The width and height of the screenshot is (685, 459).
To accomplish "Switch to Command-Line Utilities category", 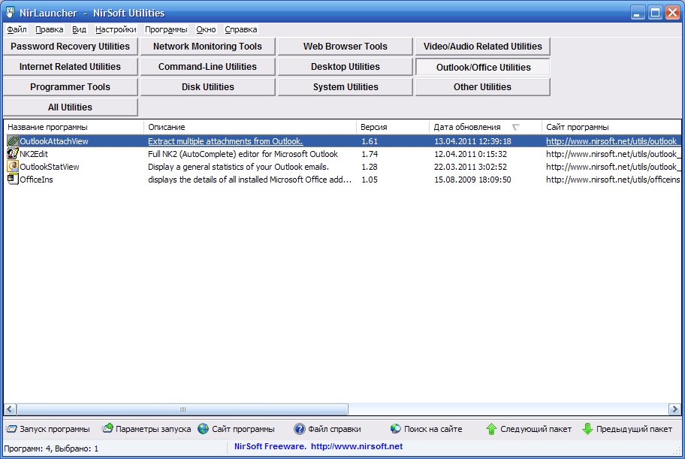I will (x=207, y=66).
